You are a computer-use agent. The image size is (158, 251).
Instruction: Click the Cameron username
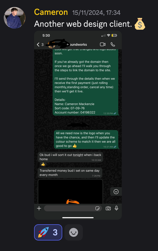point(51,12)
